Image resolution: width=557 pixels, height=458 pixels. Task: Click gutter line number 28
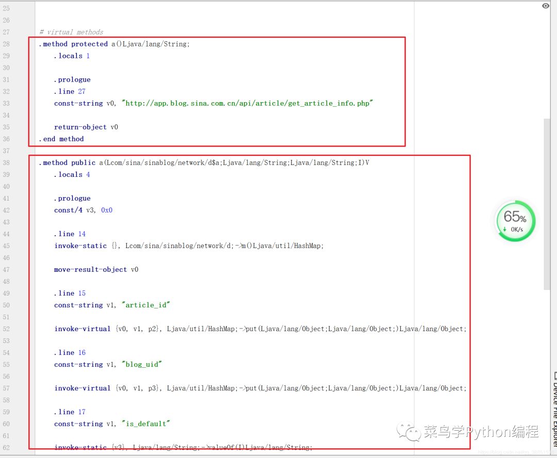click(6, 44)
